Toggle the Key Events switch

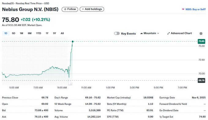(x=117, y=34)
